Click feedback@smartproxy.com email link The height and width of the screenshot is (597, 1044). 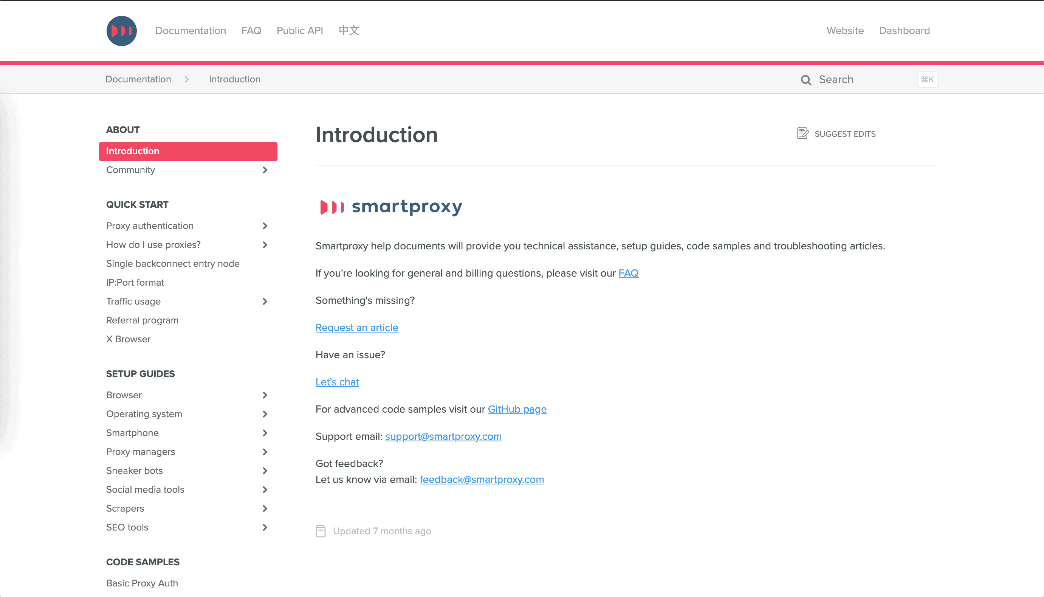coord(482,479)
